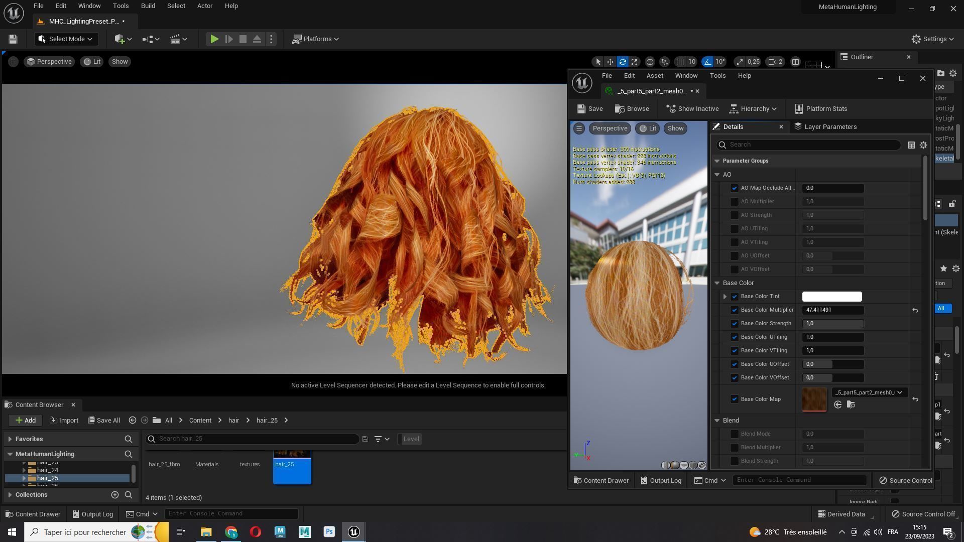Use selected asset for Base Color Map
Image resolution: width=964 pixels, height=542 pixels.
point(837,405)
